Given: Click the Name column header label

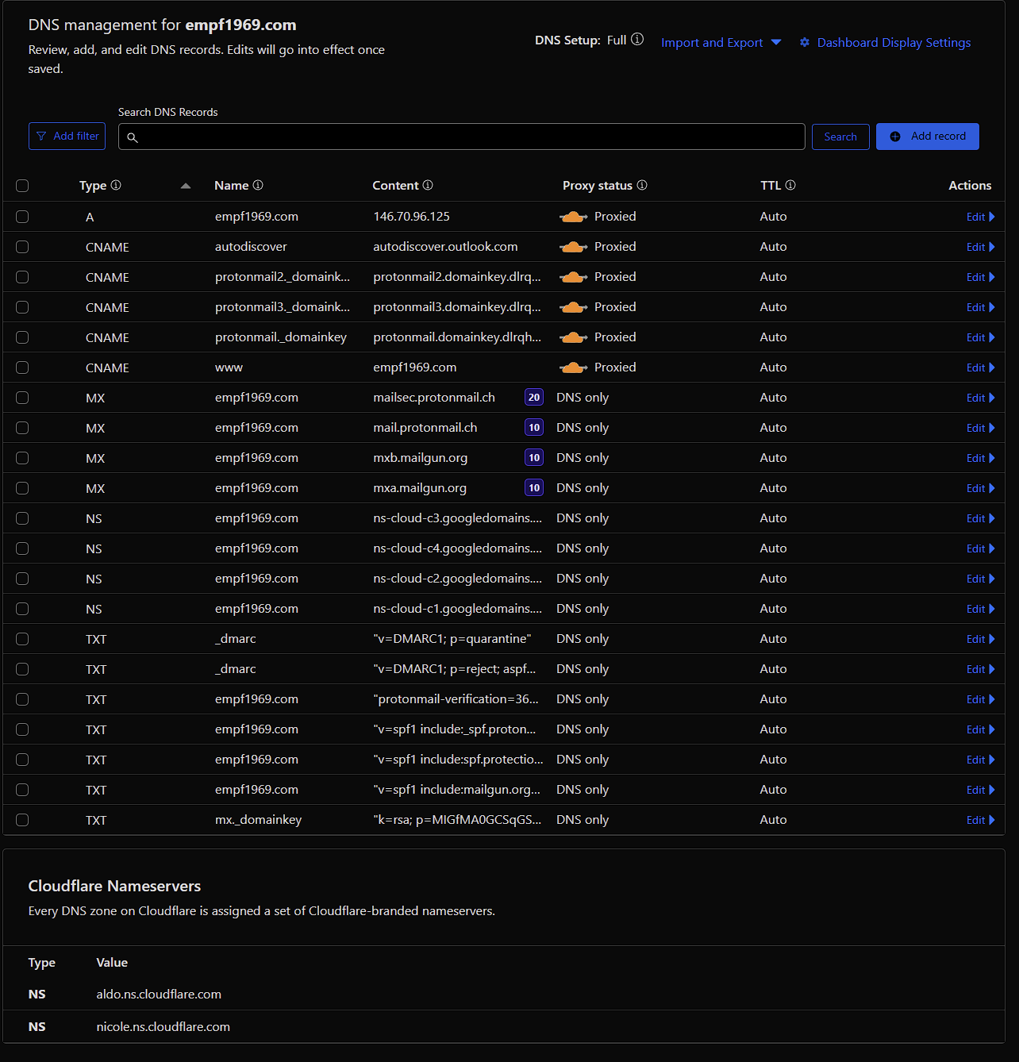Looking at the screenshot, I should click(232, 186).
